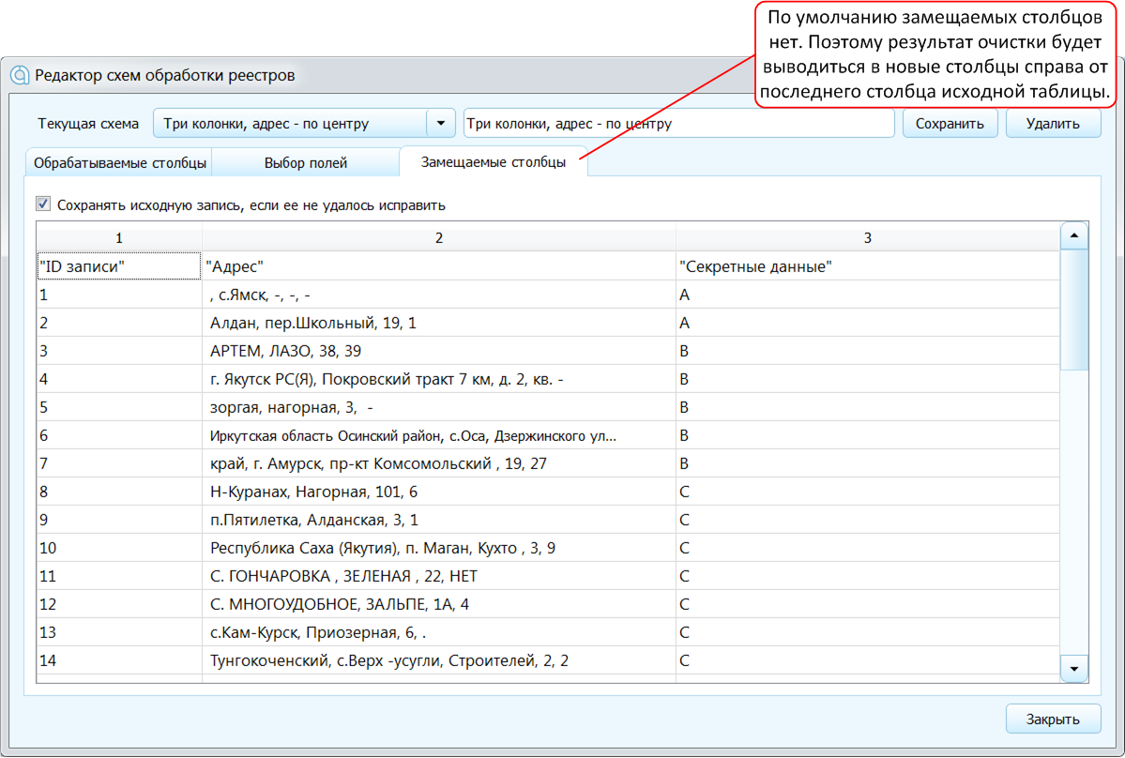
Task: Select the "г. Якутск РС(Я), Покровский тракт" cell
Action: click(x=439, y=379)
